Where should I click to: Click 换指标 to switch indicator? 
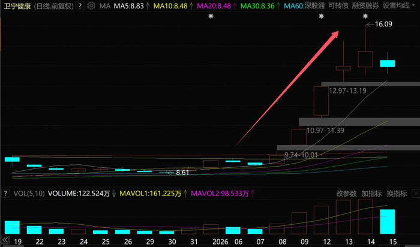(397, 194)
